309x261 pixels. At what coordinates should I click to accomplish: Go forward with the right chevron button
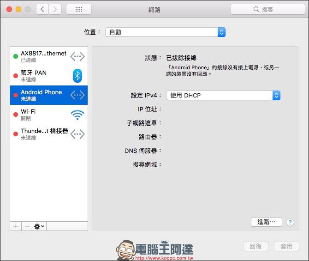pyautogui.click(x=55, y=9)
